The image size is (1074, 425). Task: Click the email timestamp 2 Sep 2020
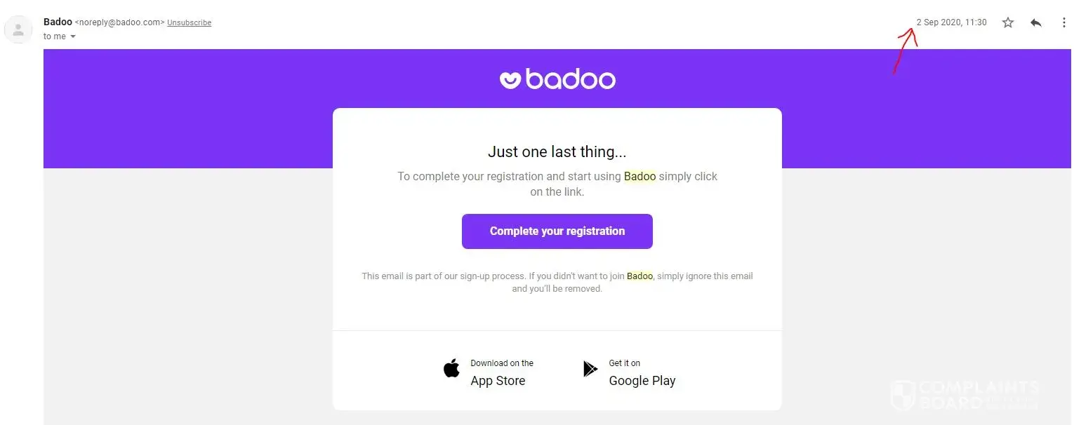click(951, 22)
